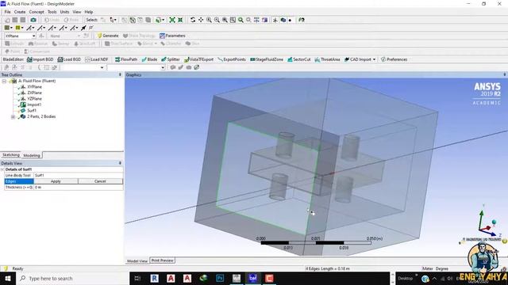Select Import1 in Tree Outline
Image resolution: width=508 pixels, height=285 pixels.
coord(34,104)
